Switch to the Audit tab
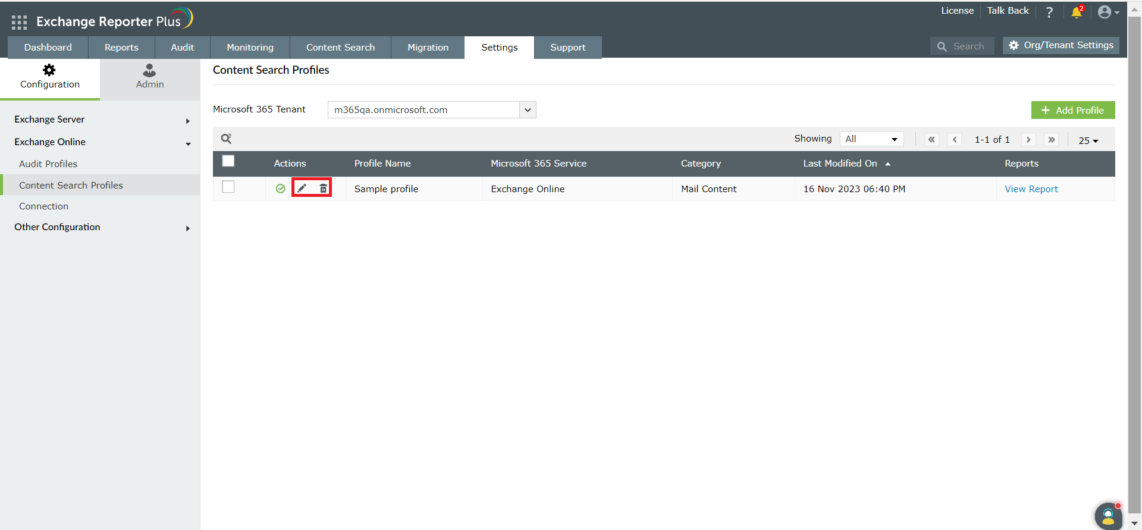1142x530 pixels. [x=183, y=48]
